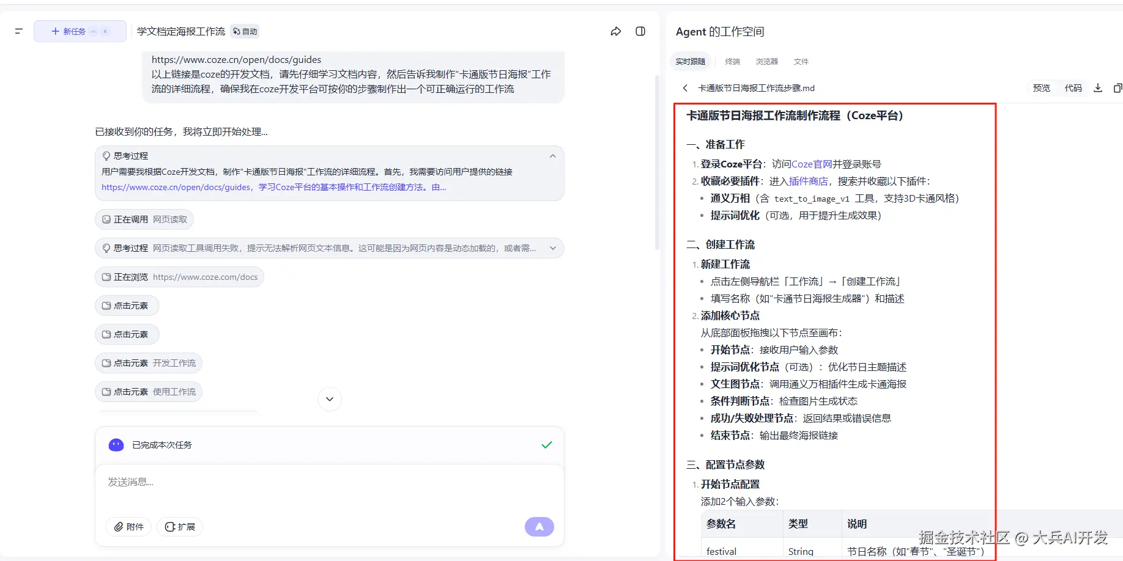The width and height of the screenshot is (1123, 561).
Task: Click the heading Agent 的工作空间
Action: [x=720, y=32]
